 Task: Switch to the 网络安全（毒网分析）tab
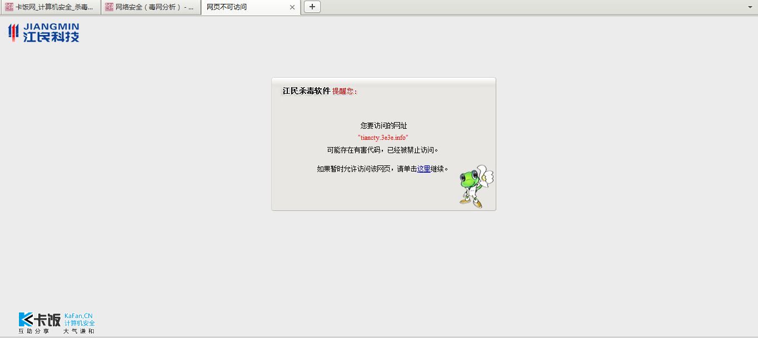tap(151, 7)
